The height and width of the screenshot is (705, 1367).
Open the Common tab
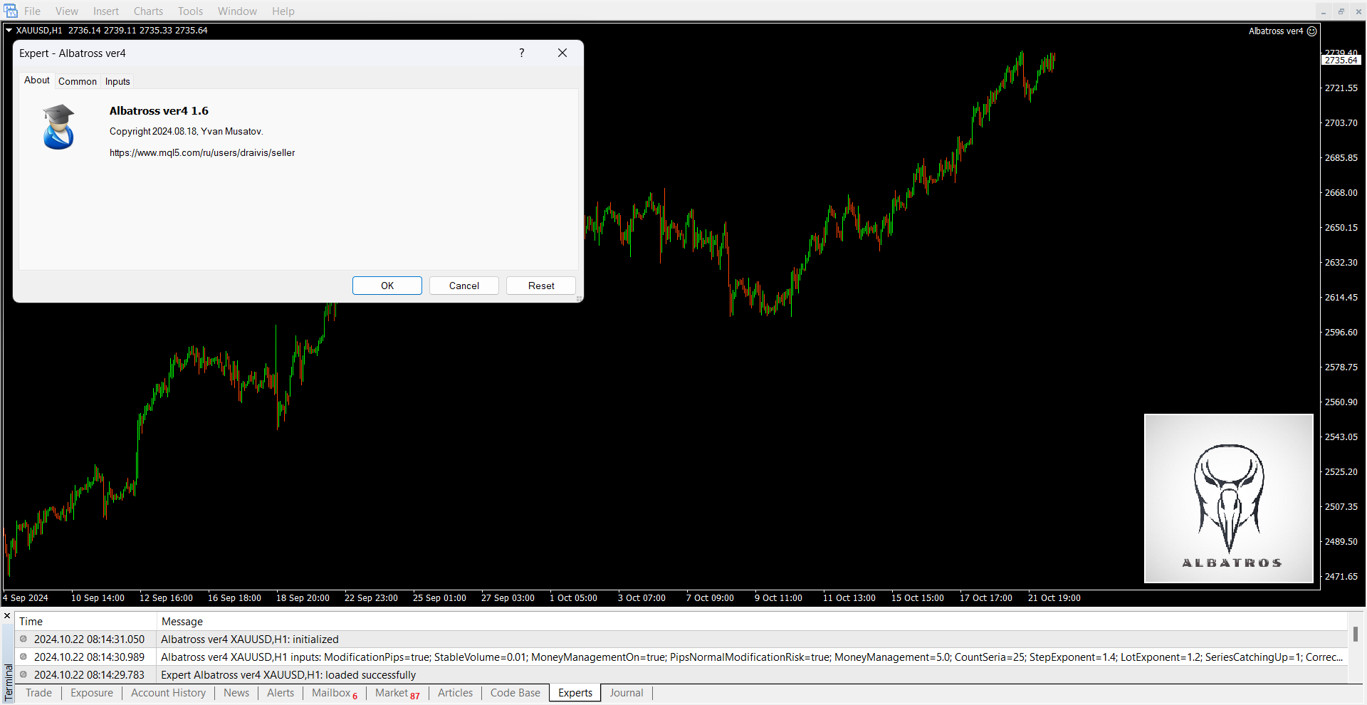(78, 81)
